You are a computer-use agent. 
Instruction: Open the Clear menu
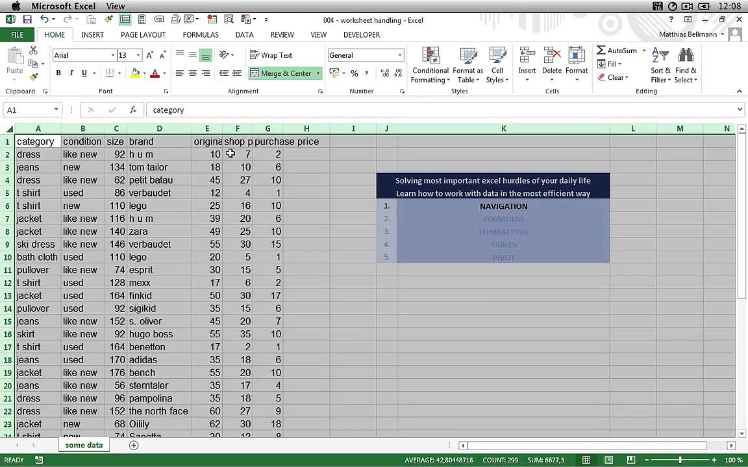(x=613, y=77)
